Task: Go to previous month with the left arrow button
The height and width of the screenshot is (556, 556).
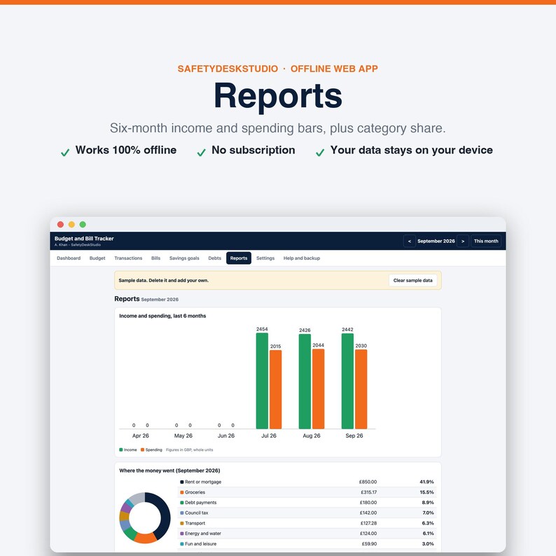Action: [x=409, y=241]
